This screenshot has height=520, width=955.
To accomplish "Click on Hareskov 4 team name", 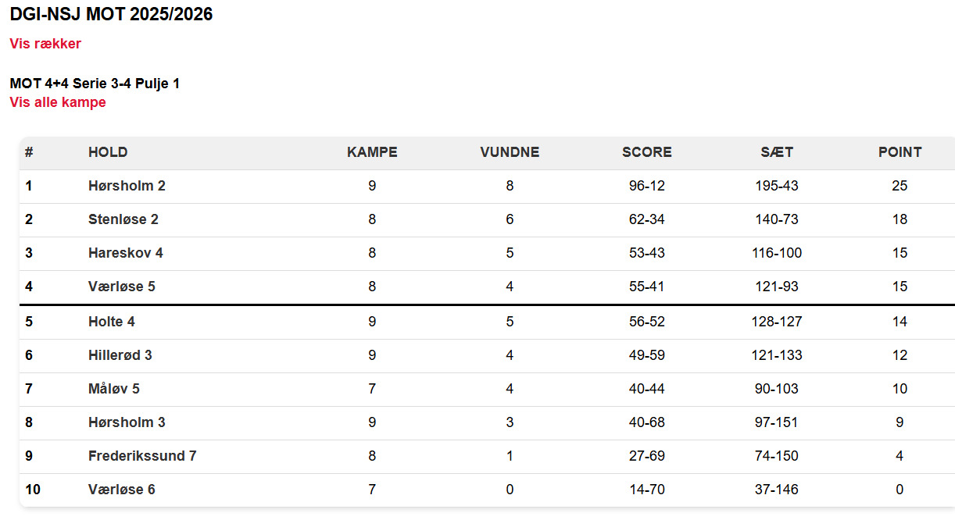I will [126, 253].
